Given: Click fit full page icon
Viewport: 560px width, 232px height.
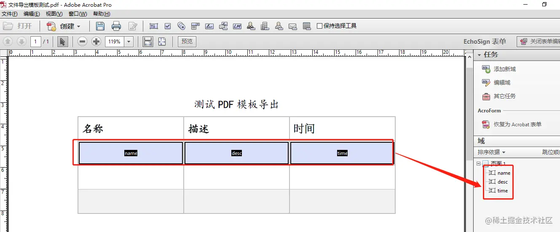Looking at the screenshot, I should (x=162, y=41).
